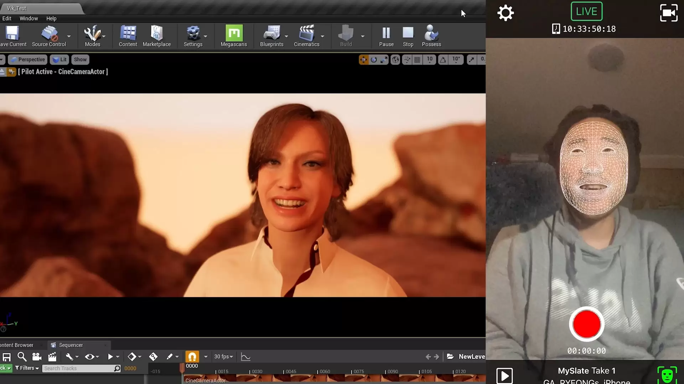684x384 pixels.
Task: Expand the Sequencer Filters dropdown
Action: tap(27, 368)
